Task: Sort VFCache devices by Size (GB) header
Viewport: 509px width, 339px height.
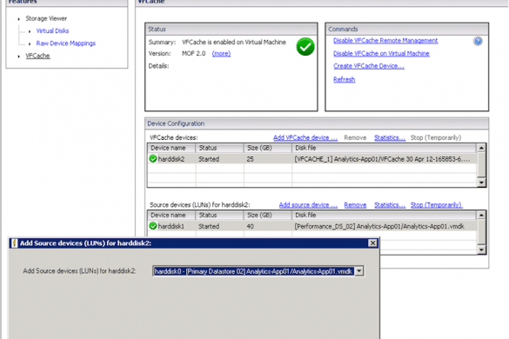Action: pos(268,148)
